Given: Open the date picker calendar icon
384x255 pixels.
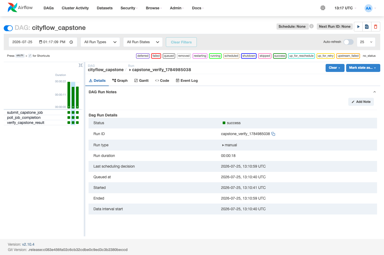Looking at the screenshot, I should pos(41,42).
